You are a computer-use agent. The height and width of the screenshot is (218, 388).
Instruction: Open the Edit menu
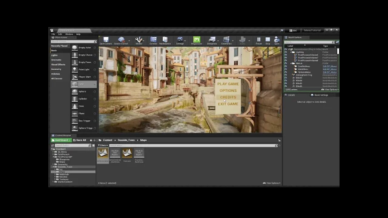coord(60,34)
